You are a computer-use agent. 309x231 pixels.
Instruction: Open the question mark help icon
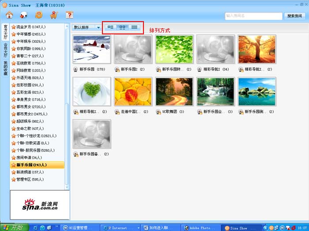[x=69, y=15]
